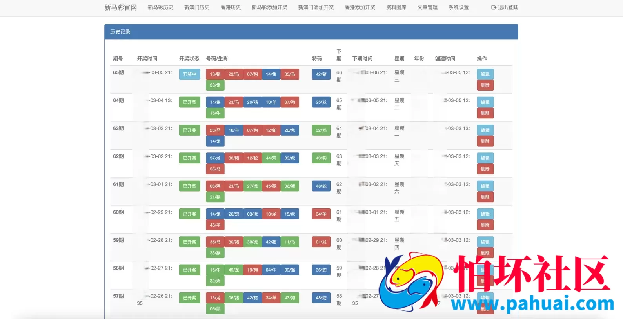The image size is (623, 319).
Task: Click the 删除 button for 60期
Action: tap(485, 225)
